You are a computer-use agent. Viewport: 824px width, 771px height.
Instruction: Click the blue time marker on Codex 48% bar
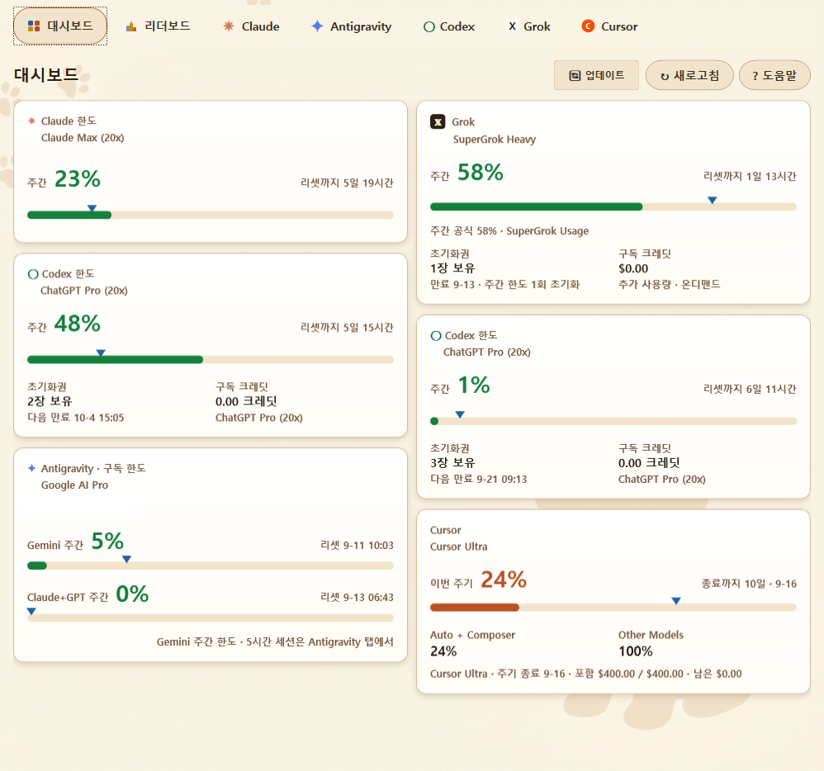coord(101,353)
